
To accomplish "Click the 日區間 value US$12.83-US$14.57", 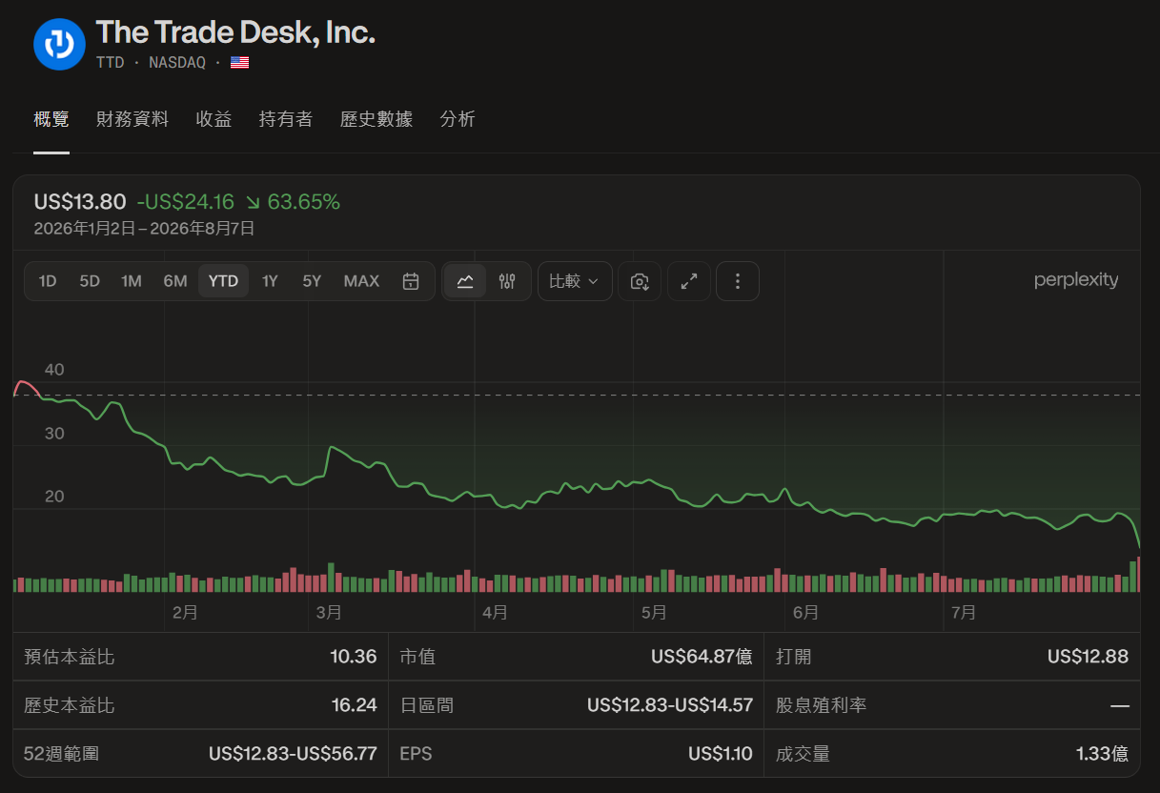I will [670, 705].
